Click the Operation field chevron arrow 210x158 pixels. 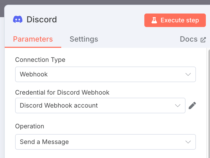pyautogui.click(x=188, y=142)
